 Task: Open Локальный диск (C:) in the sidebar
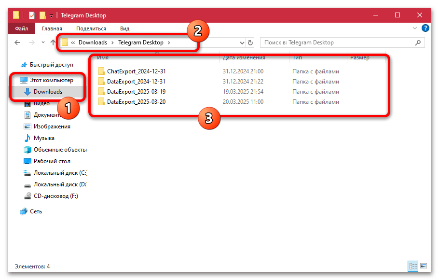(x=60, y=173)
